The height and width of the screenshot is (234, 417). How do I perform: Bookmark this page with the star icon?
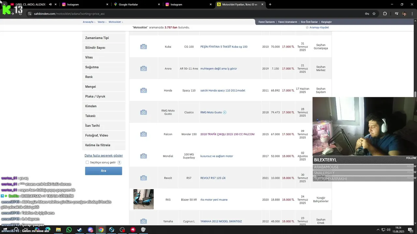(374, 14)
